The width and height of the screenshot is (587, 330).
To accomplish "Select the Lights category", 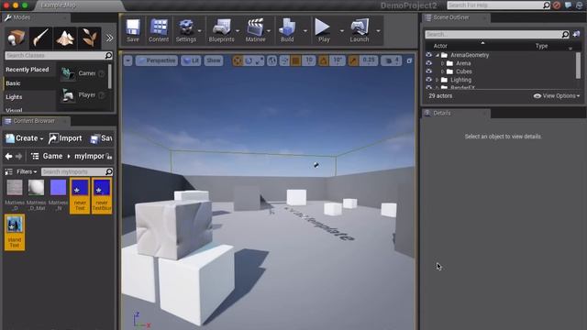I will tap(29, 97).
